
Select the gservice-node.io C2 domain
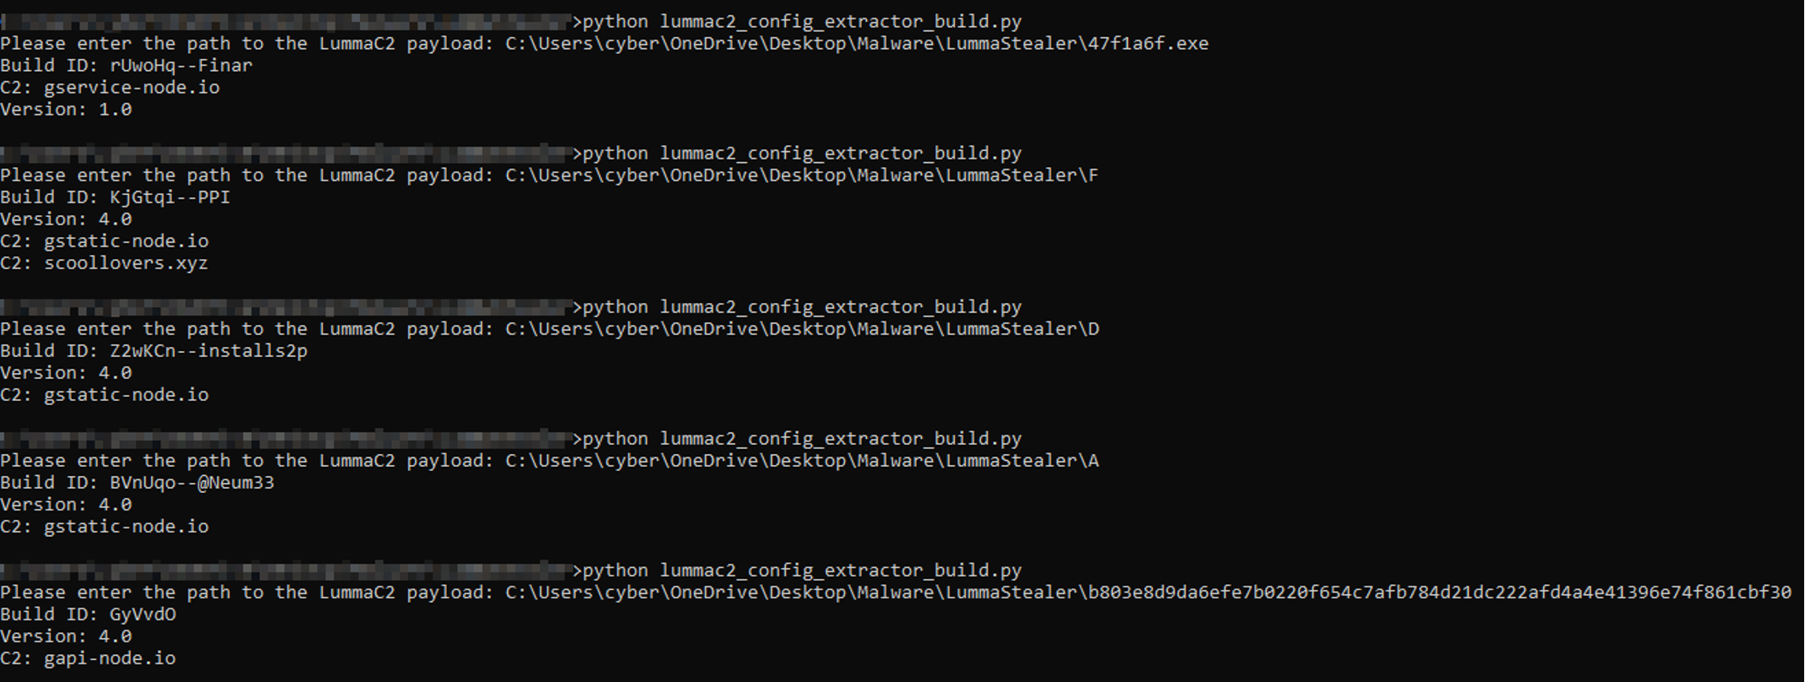tap(131, 88)
